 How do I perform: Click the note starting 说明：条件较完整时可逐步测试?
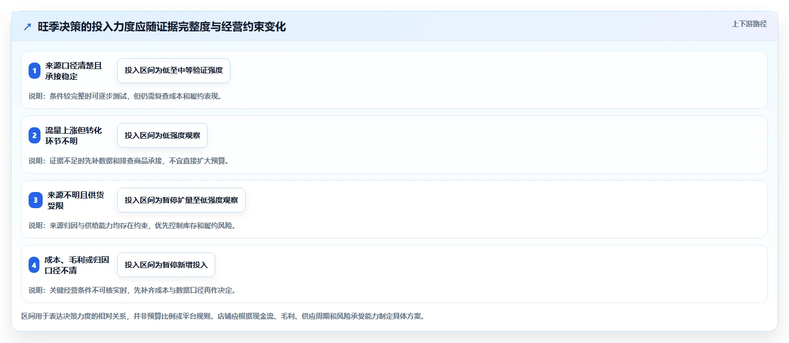coord(125,97)
